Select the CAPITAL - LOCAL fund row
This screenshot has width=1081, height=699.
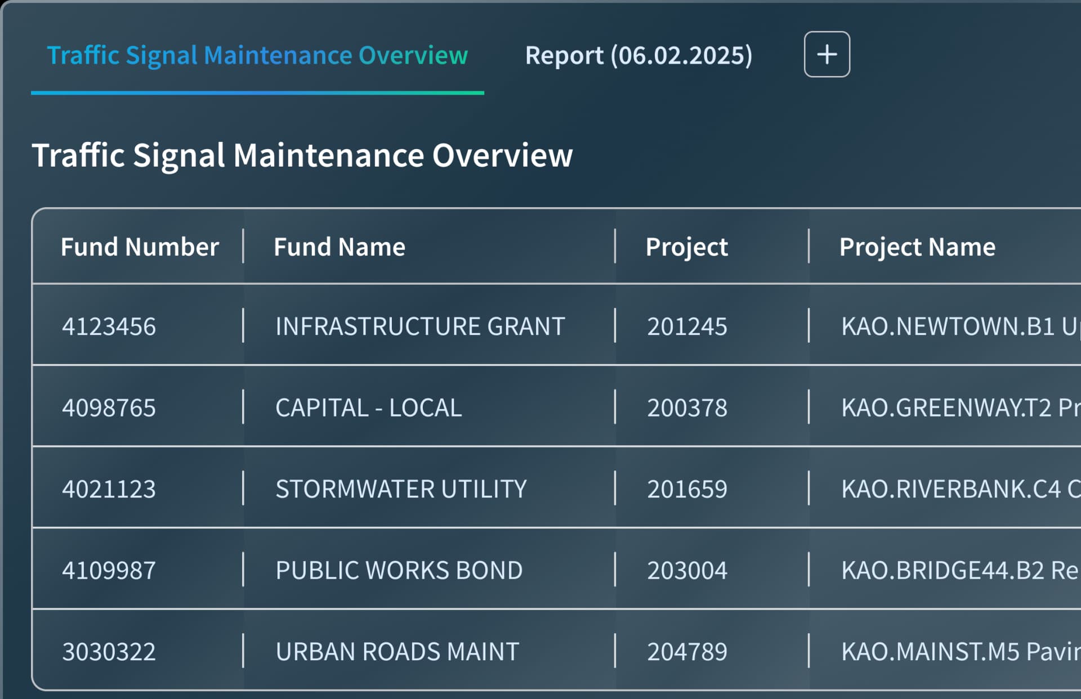(x=368, y=407)
